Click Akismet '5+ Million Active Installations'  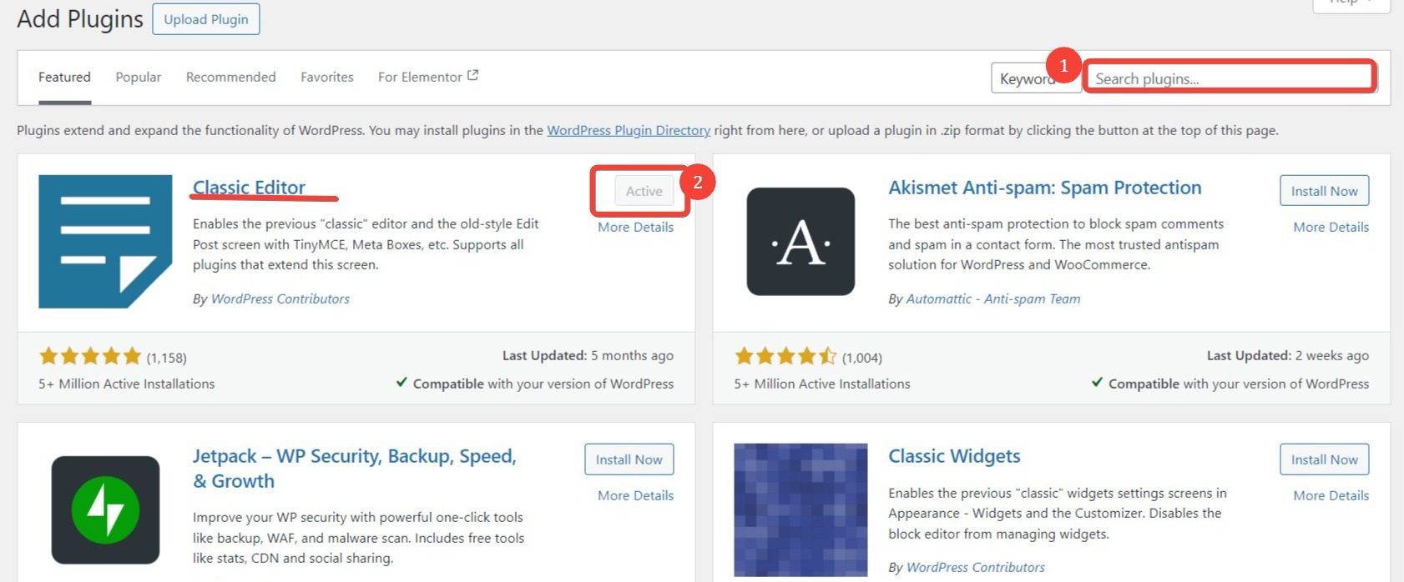(x=822, y=384)
